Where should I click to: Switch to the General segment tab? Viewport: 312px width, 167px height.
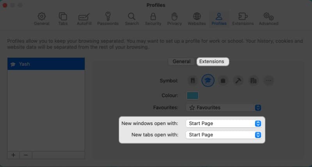pos(182,61)
